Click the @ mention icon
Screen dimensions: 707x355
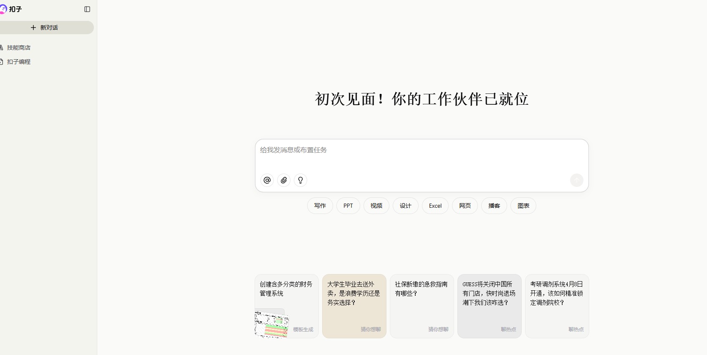tap(267, 180)
